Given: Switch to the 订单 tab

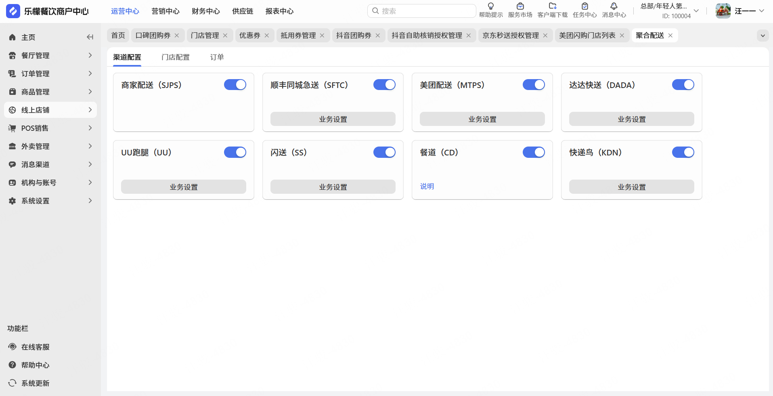Looking at the screenshot, I should [217, 57].
